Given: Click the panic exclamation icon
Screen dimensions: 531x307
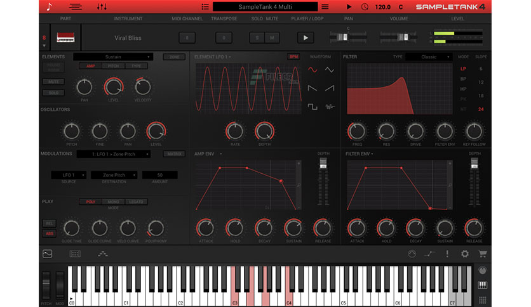Looking at the screenshot, I should coord(447,254).
